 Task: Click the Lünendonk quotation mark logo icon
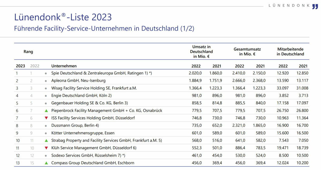315,6
